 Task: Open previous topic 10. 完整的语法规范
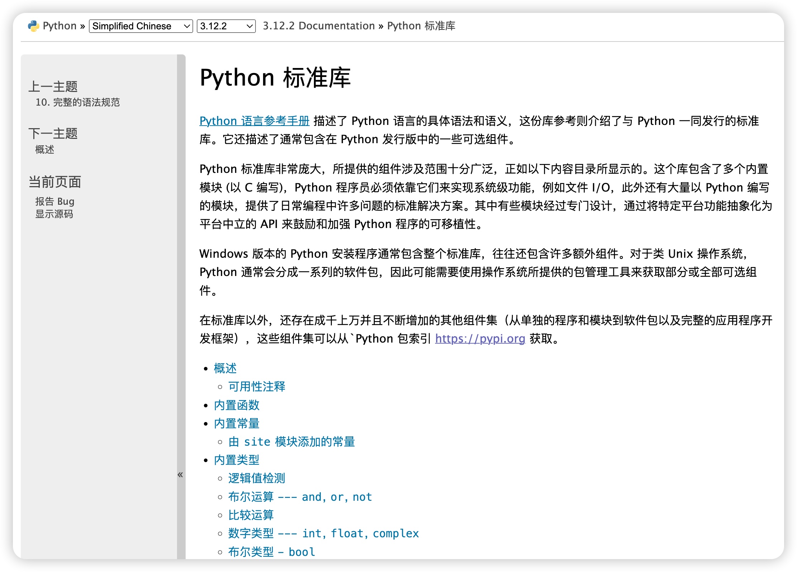point(77,102)
